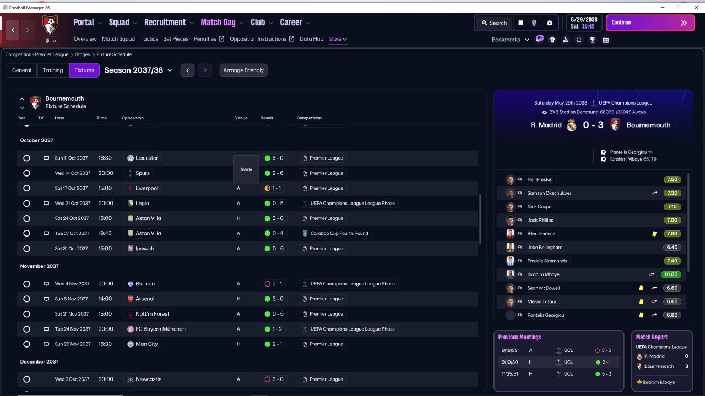Collapse the Bournemouth fixture schedule panel
Viewport: 705px width, 396px height.
[22, 99]
